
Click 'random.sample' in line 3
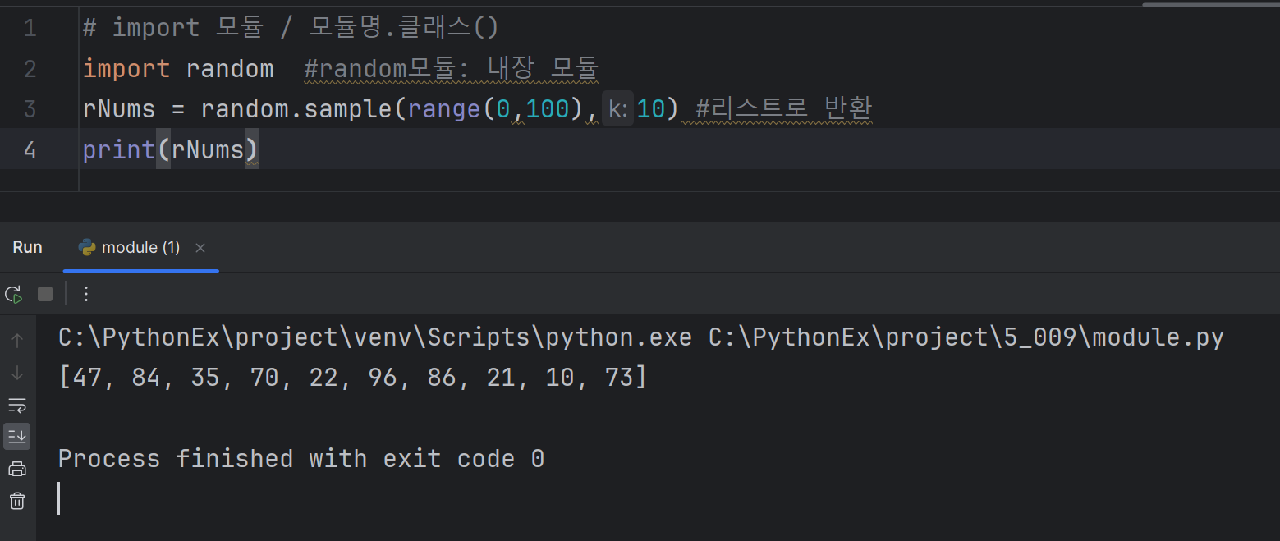pyautogui.click(x=298, y=109)
